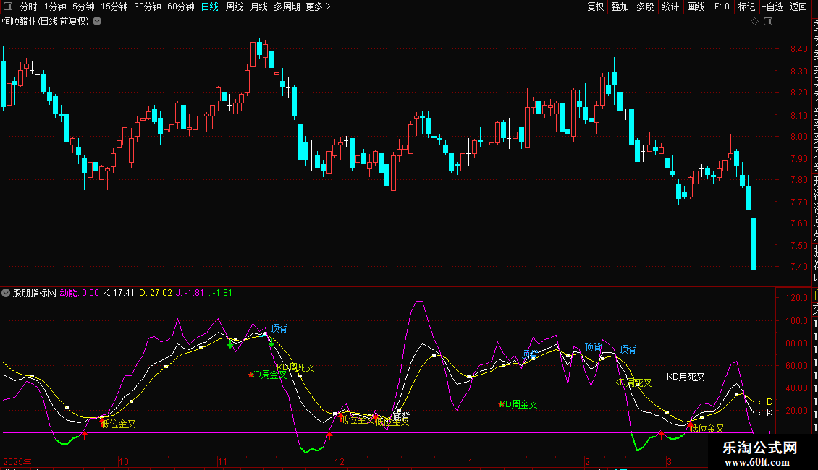The image size is (818, 470).
Task: Click the last large cyan candlestick
Action: pos(754,244)
